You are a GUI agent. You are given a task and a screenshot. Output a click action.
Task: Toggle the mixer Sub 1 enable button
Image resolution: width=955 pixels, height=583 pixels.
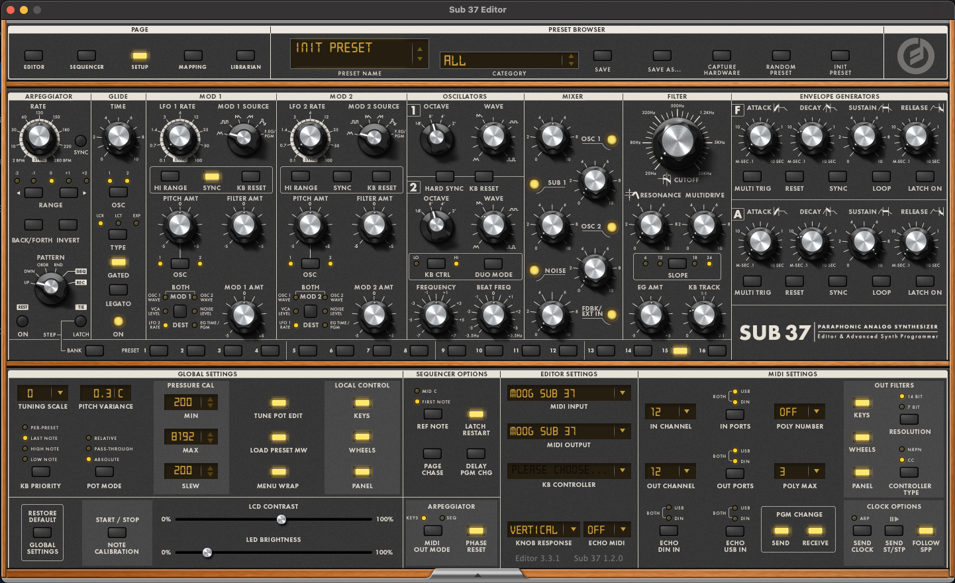[534, 184]
